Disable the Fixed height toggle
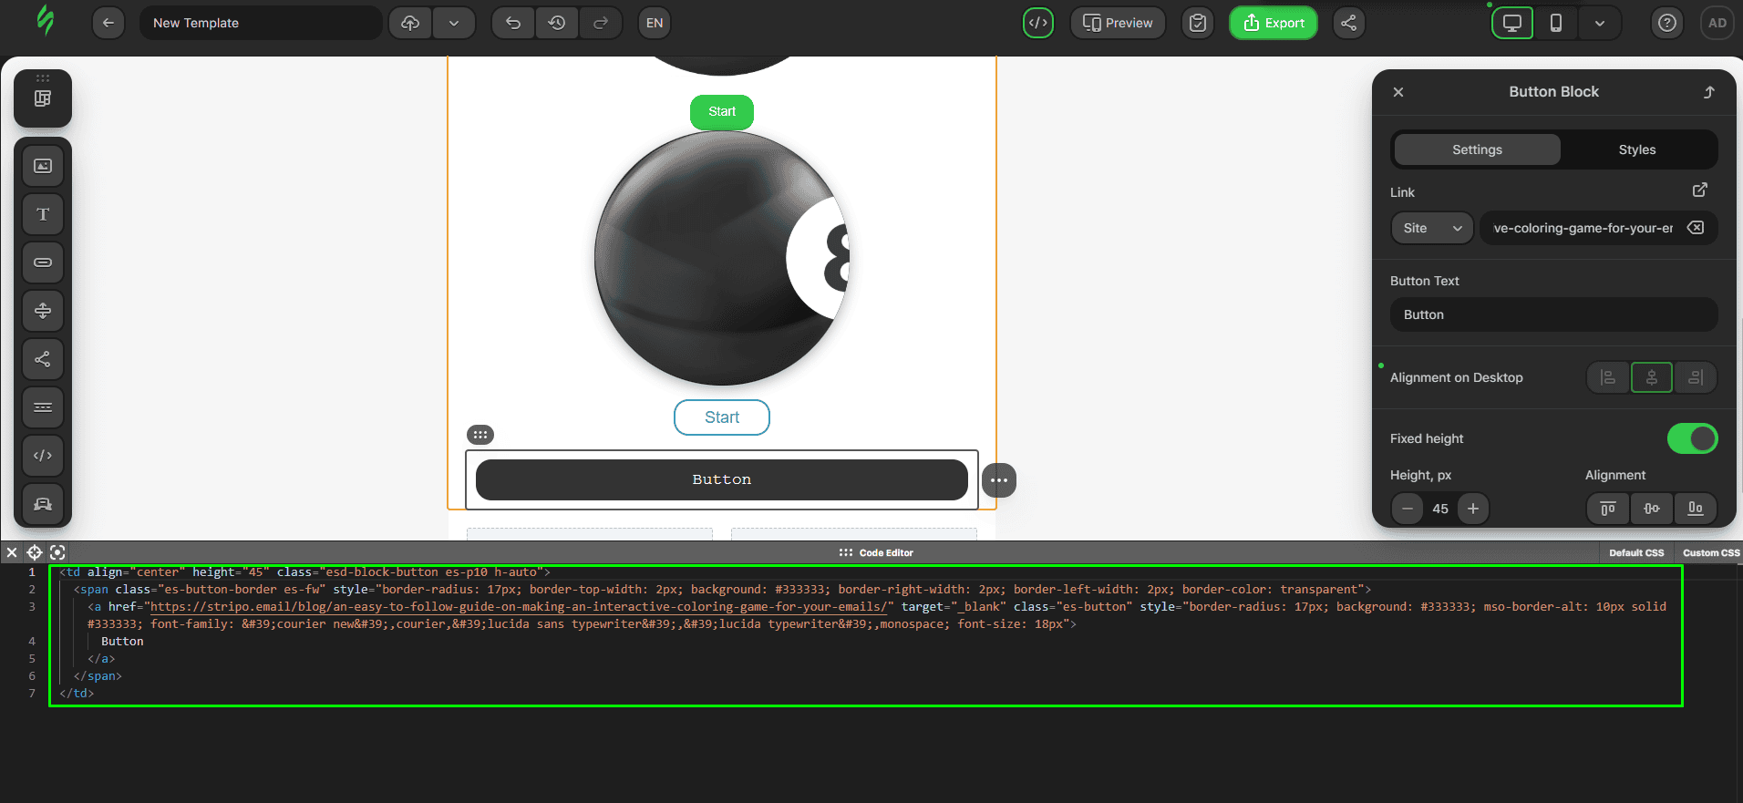This screenshot has width=1743, height=803. pyautogui.click(x=1692, y=438)
